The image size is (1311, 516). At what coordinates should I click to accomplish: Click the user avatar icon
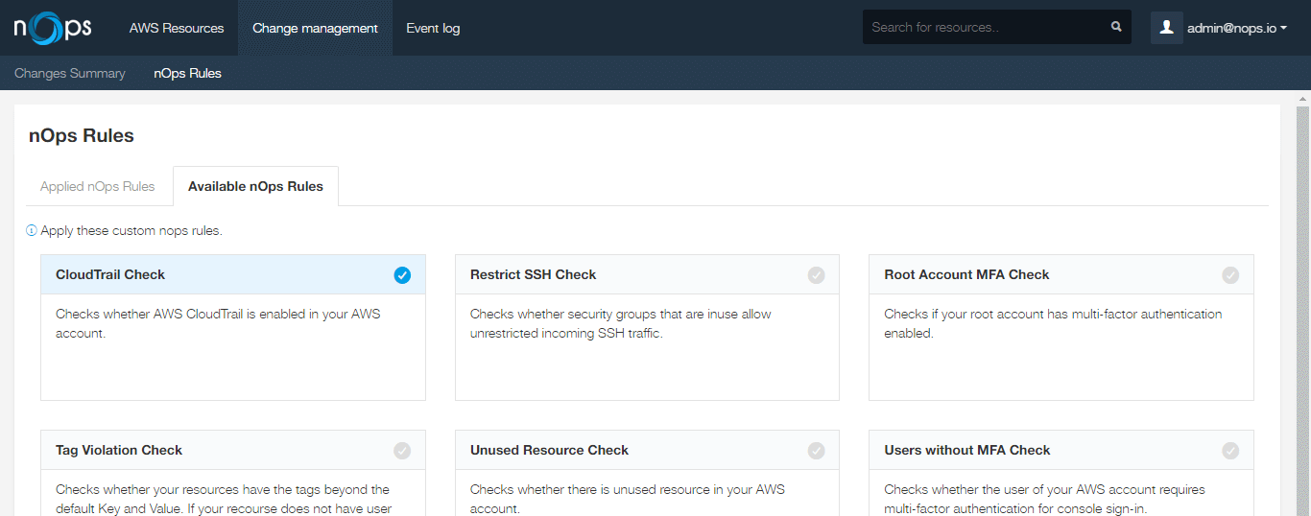(1166, 28)
